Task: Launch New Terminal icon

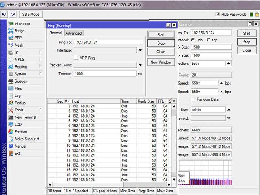Action: coord(11,117)
